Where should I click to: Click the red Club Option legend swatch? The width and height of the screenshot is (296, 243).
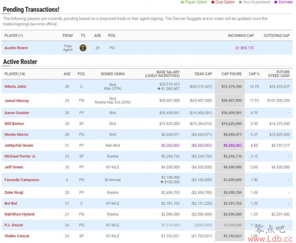click(x=213, y=2)
